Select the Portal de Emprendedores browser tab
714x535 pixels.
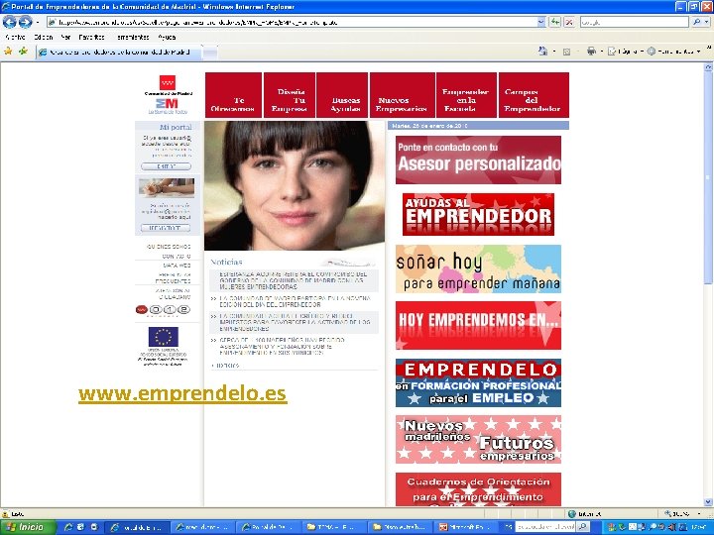(x=118, y=52)
